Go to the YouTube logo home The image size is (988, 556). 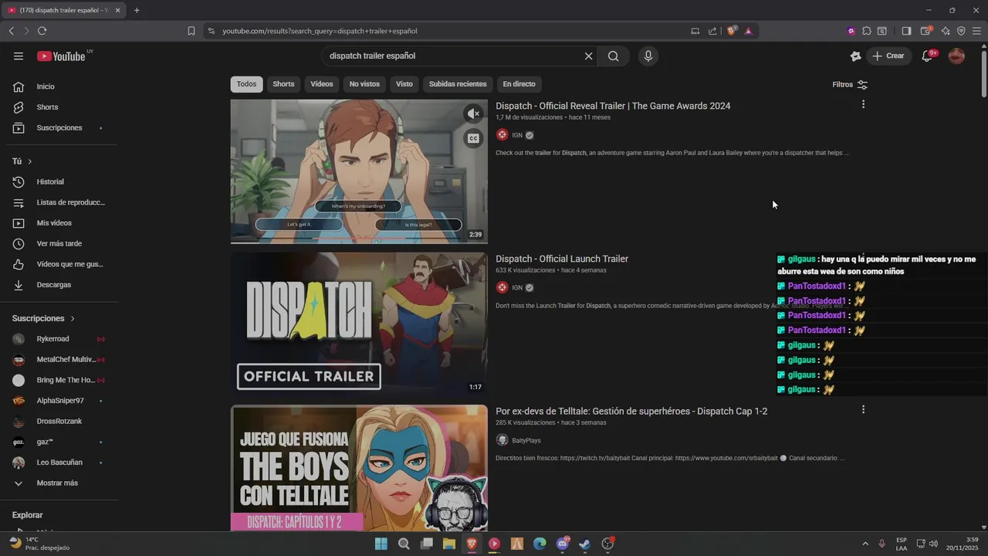click(x=61, y=56)
